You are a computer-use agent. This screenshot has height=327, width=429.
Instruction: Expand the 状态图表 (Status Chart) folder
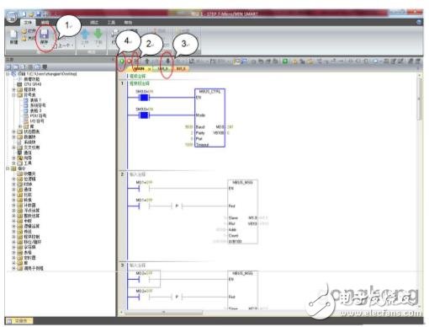[x=13, y=131]
